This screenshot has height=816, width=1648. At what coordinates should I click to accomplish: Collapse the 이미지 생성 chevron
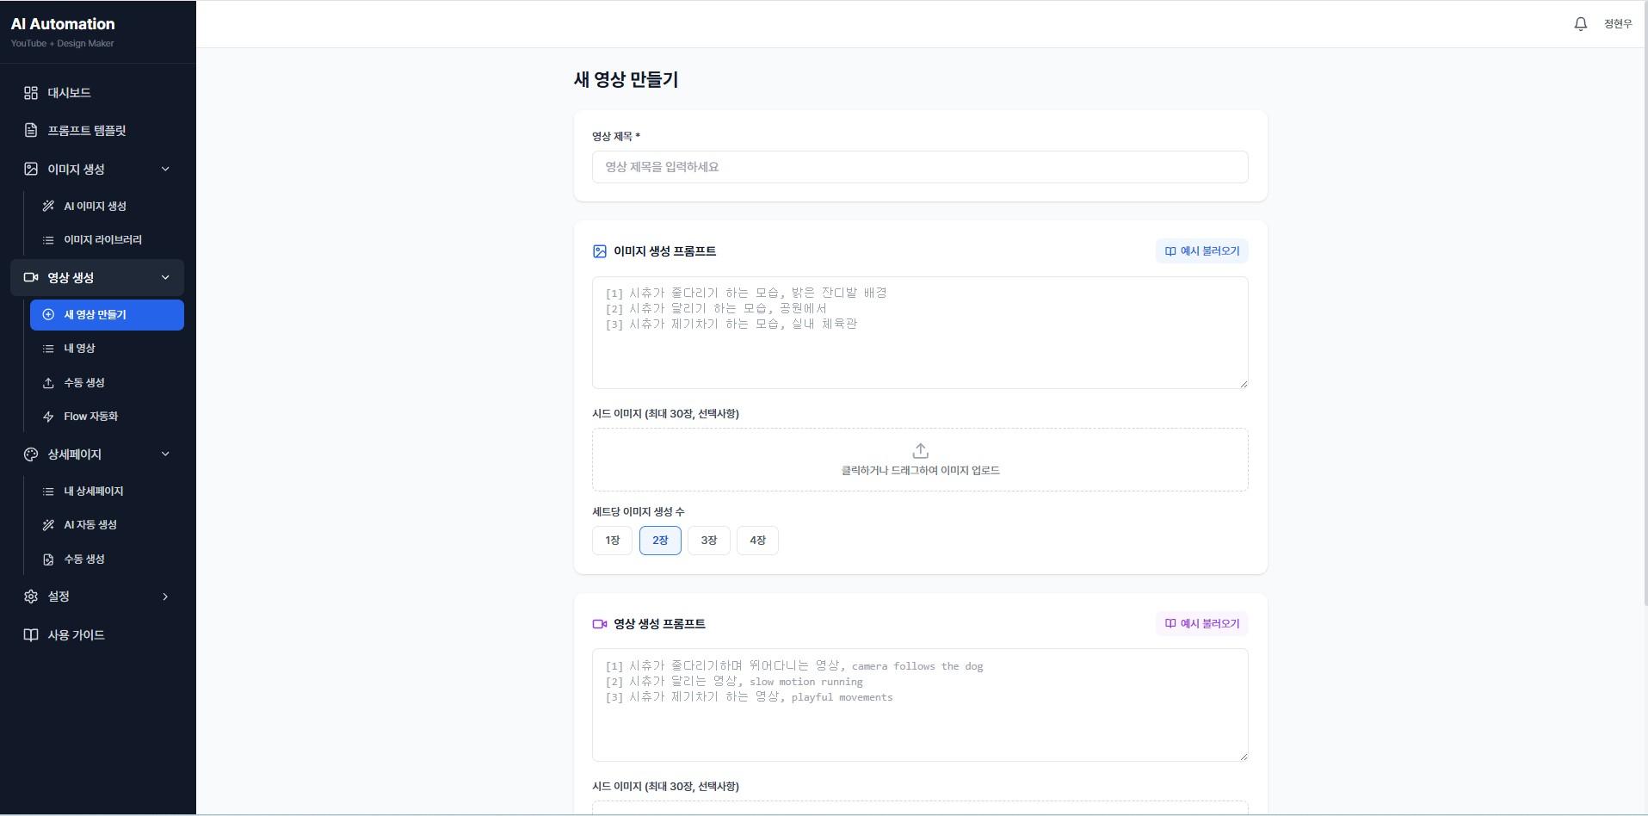point(165,170)
